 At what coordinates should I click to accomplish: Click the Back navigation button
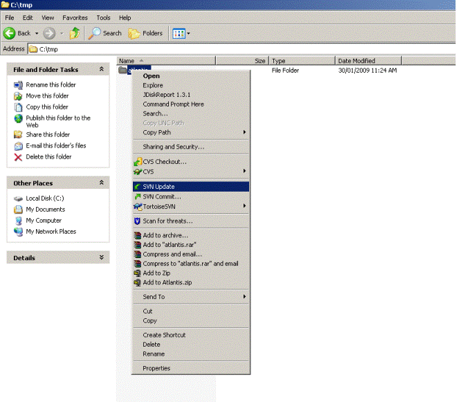tap(19, 33)
